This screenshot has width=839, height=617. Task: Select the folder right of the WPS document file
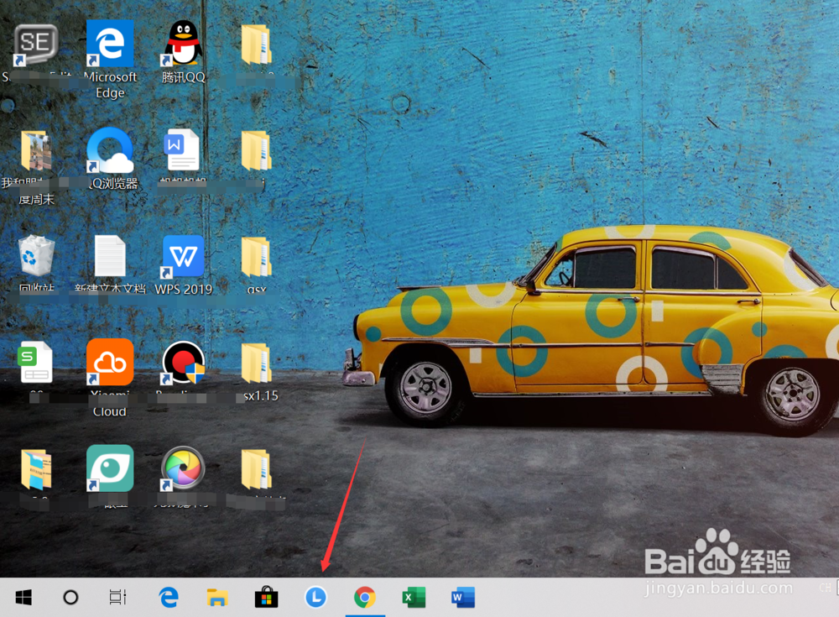(256, 152)
